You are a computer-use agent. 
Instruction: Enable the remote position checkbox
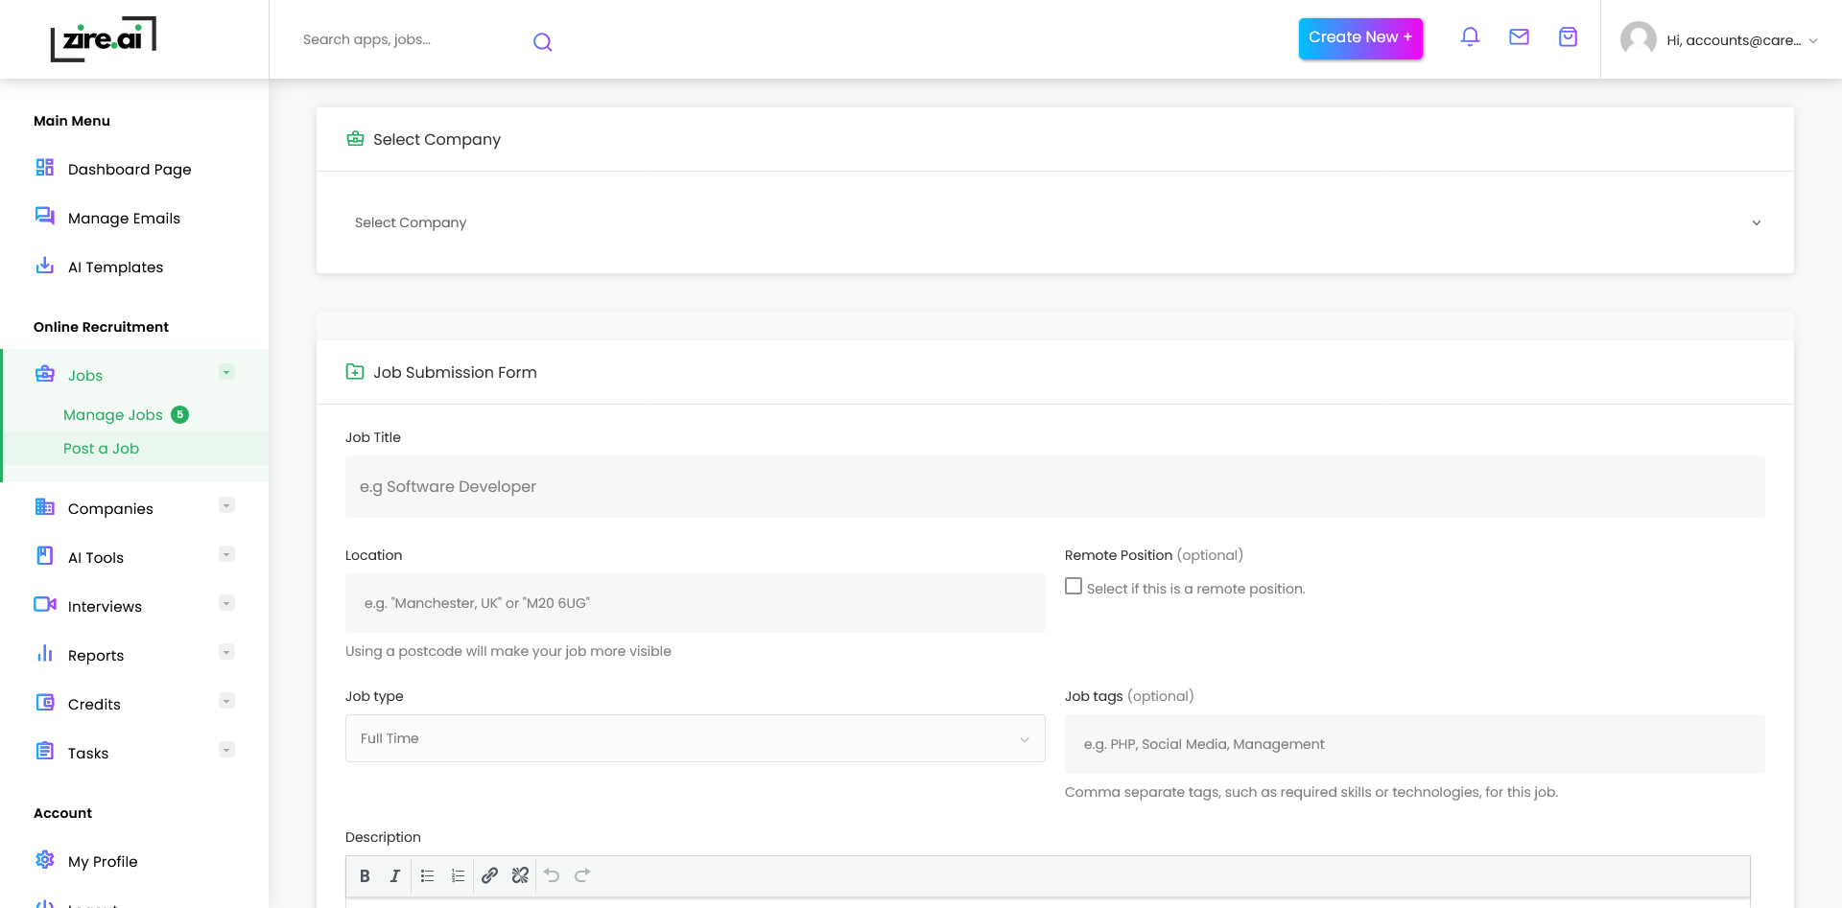click(x=1074, y=587)
